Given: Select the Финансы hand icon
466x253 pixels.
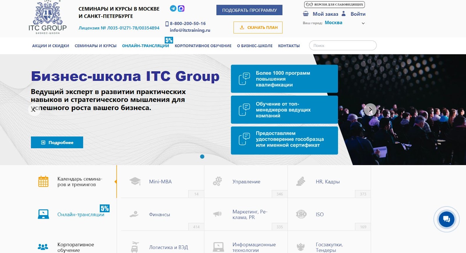Looking at the screenshot, I should pyautogui.click(x=134, y=214).
